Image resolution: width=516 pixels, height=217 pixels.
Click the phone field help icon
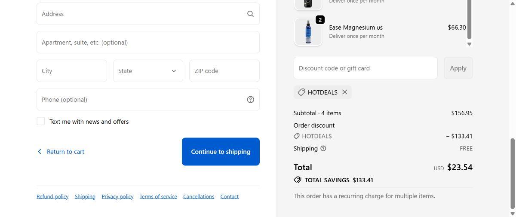251,100
